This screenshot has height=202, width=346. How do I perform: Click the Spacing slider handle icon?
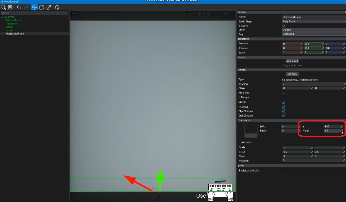coord(344,84)
